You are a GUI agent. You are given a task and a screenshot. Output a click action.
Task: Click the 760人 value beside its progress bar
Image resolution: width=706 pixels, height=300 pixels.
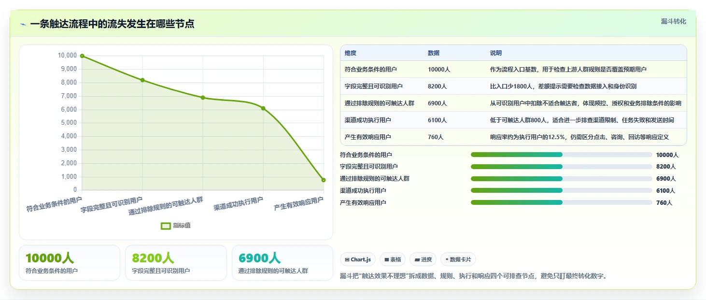[664, 203]
